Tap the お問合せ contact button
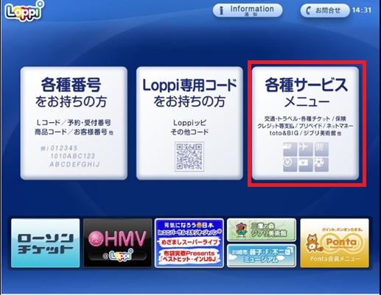This screenshot has height=295, width=381. click(324, 10)
